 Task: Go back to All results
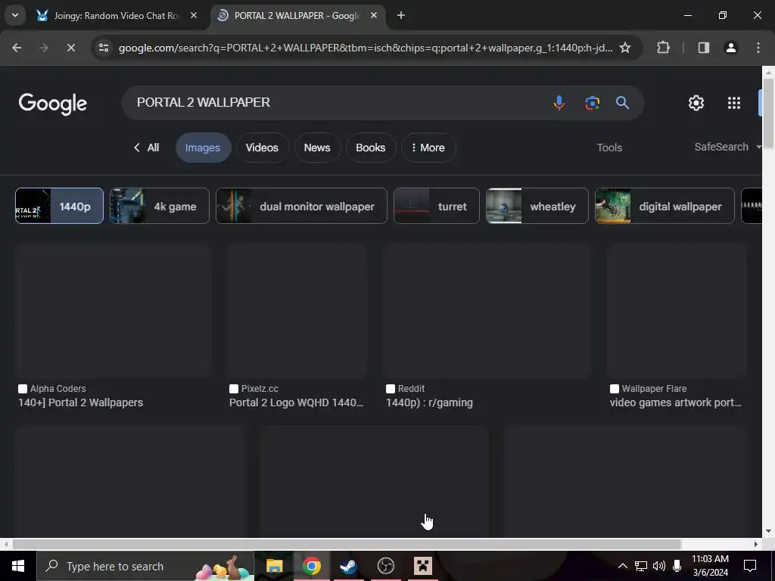pyautogui.click(x=147, y=148)
